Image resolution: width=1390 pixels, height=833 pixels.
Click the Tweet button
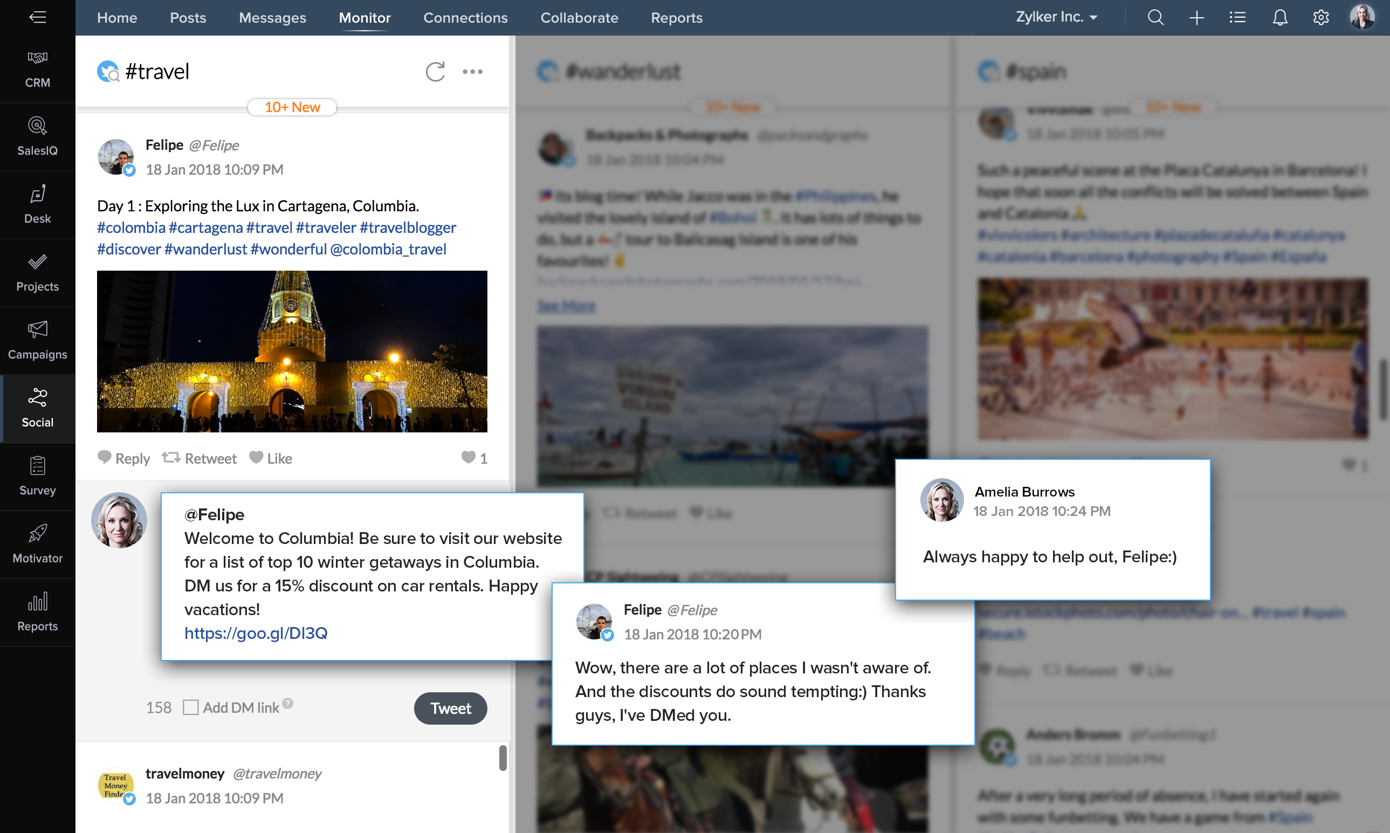point(450,708)
